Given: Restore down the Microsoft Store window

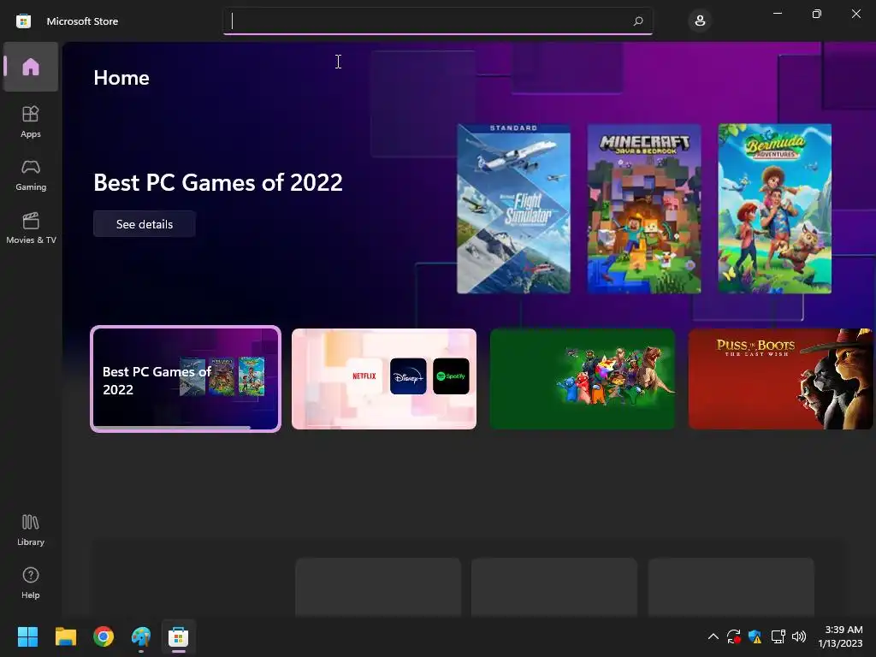Looking at the screenshot, I should pos(817,14).
